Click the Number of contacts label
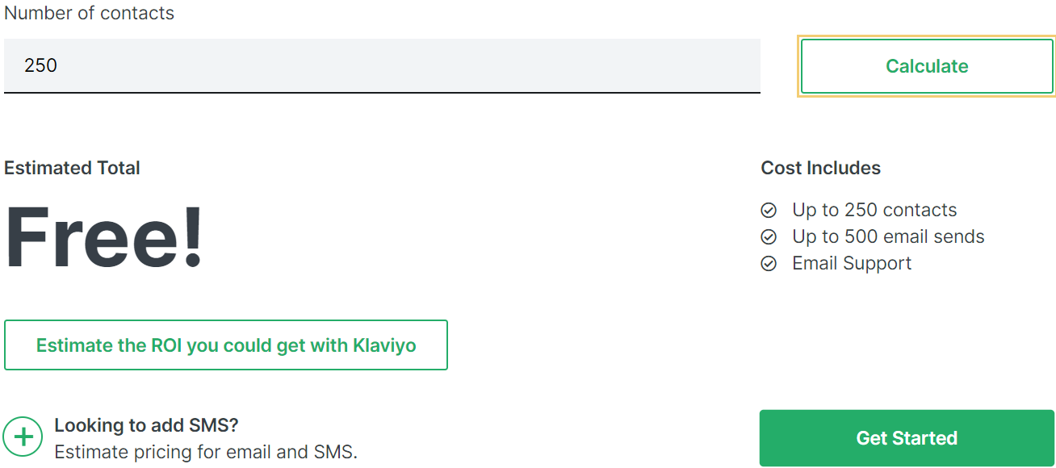The image size is (1056, 468). pyautogui.click(x=89, y=13)
